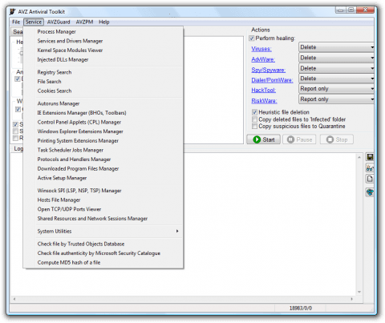Open the AVZGuard menu

coord(59,22)
